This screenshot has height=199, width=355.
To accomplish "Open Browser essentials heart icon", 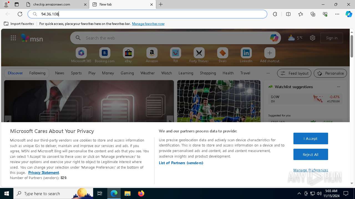I will (x=325, y=14).
